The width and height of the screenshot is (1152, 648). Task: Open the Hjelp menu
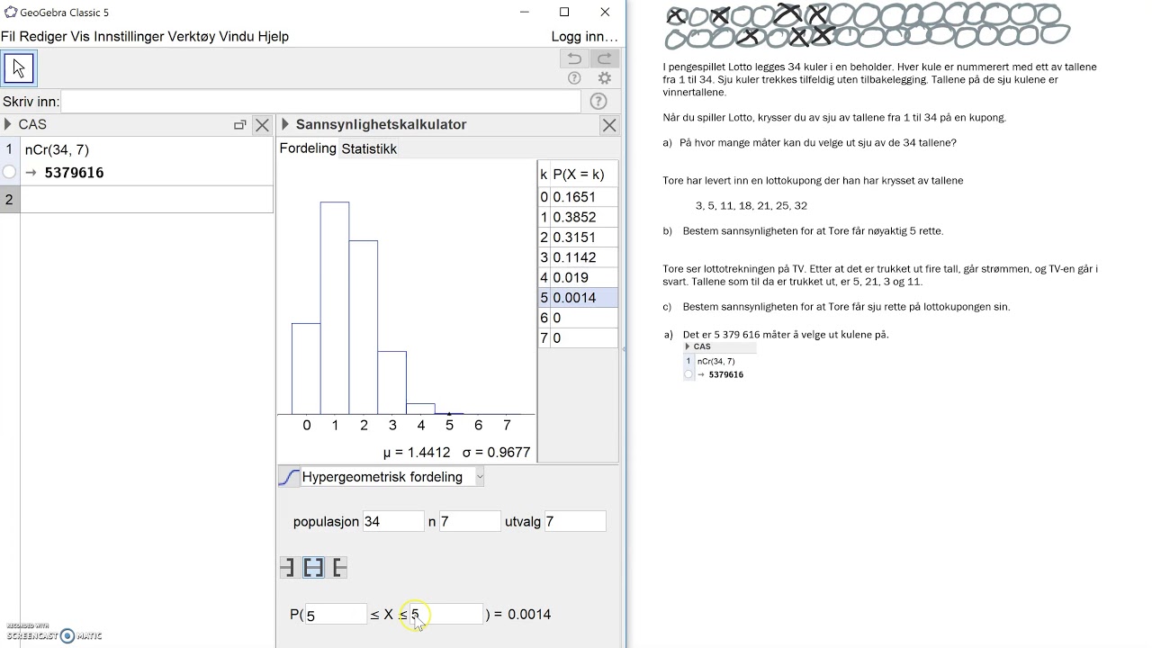coord(274,37)
